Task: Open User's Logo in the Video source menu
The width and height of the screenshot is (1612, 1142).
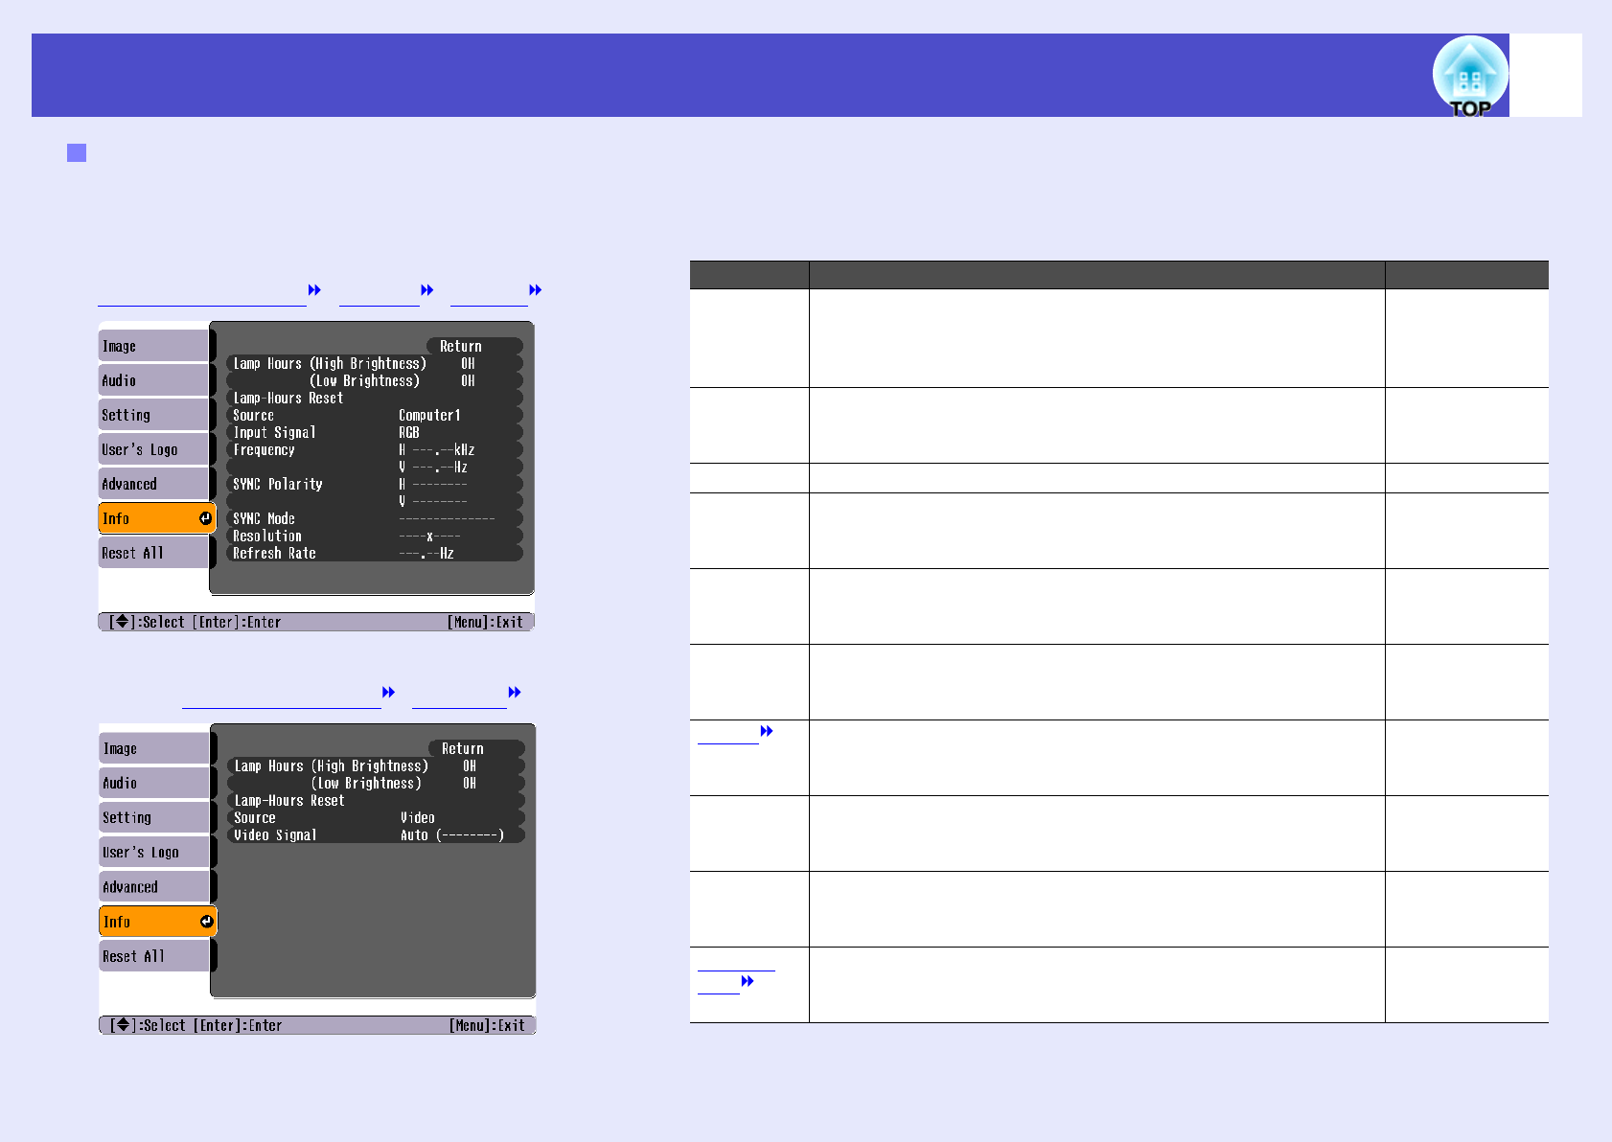Action: [x=154, y=852]
